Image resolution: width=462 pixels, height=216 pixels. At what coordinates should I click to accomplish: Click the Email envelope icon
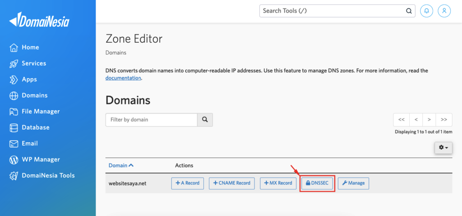click(14, 144)
